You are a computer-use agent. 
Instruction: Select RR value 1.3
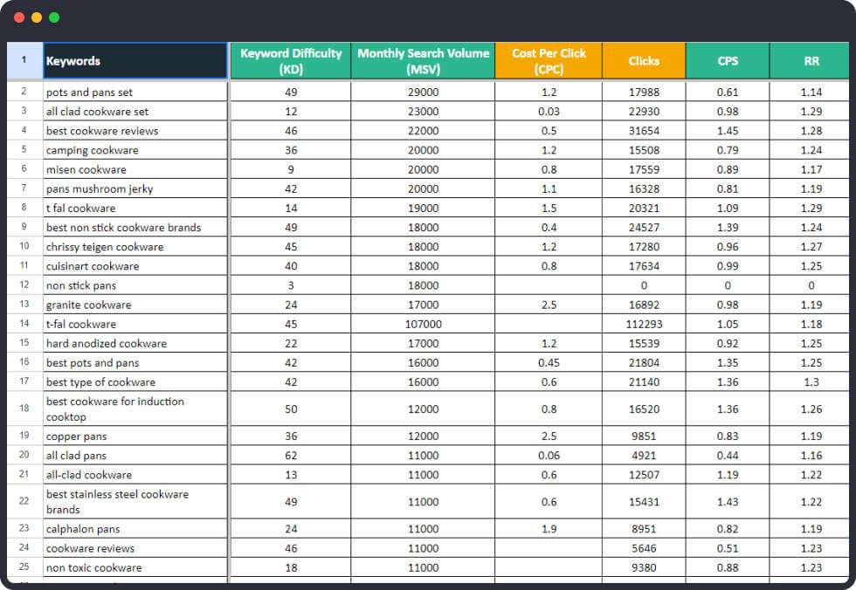coord(811,382)
